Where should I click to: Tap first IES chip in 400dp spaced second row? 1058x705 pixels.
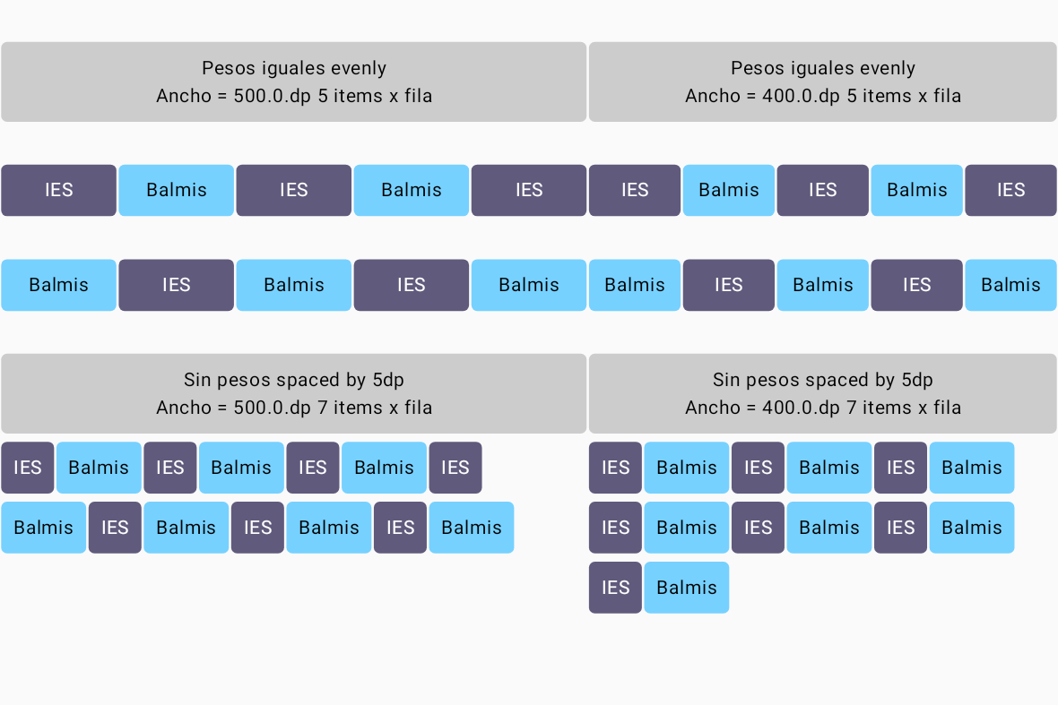(615, 528)
